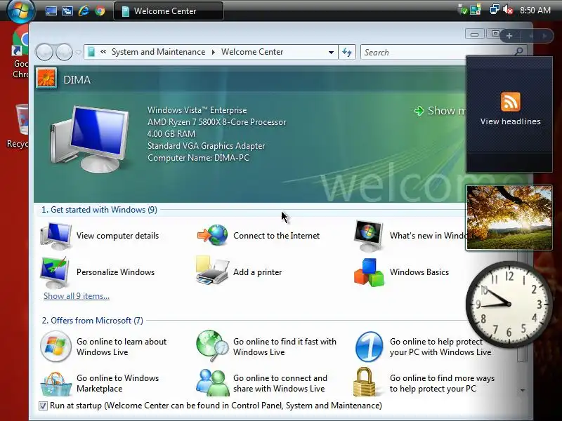Open the Windows Start orb
The image size is (562, 421).
pos(21,10)
